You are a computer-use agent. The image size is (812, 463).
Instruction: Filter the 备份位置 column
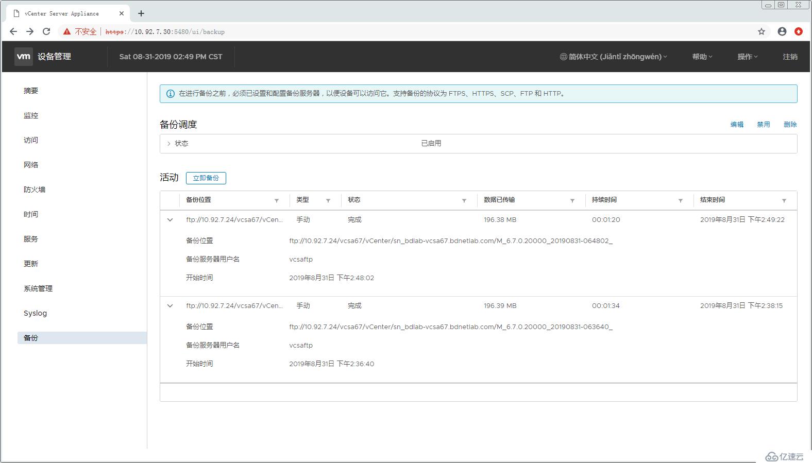click(x=277, y=200)
